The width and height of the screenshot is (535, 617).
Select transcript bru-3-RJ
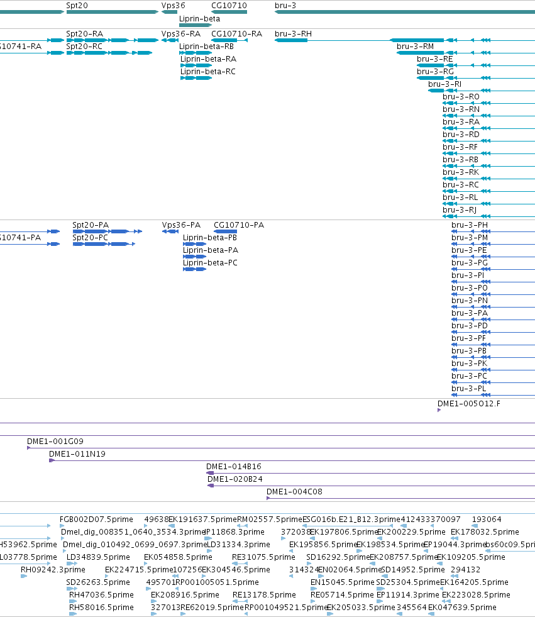tap(460, 210)
